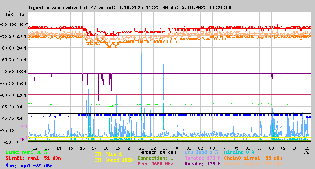
Task: Click the 'Chain0 signal -55 dBm' legend label
Action: 253,158
